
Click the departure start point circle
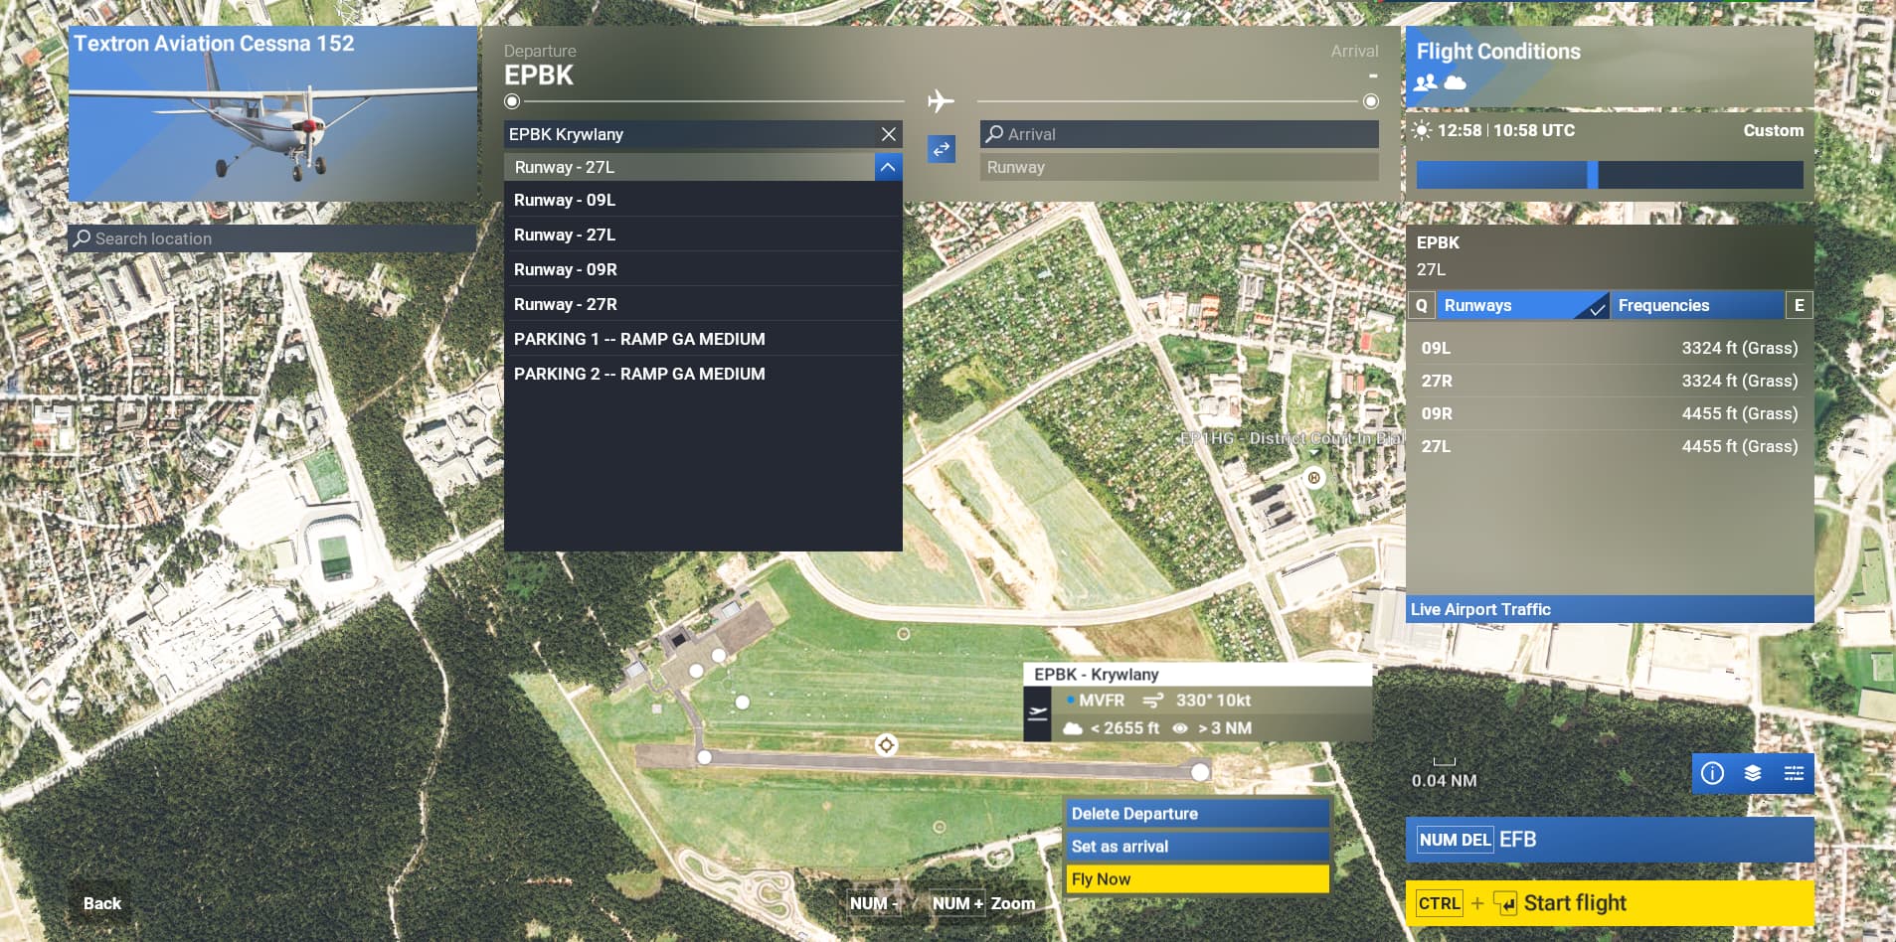tap(512, 101)
